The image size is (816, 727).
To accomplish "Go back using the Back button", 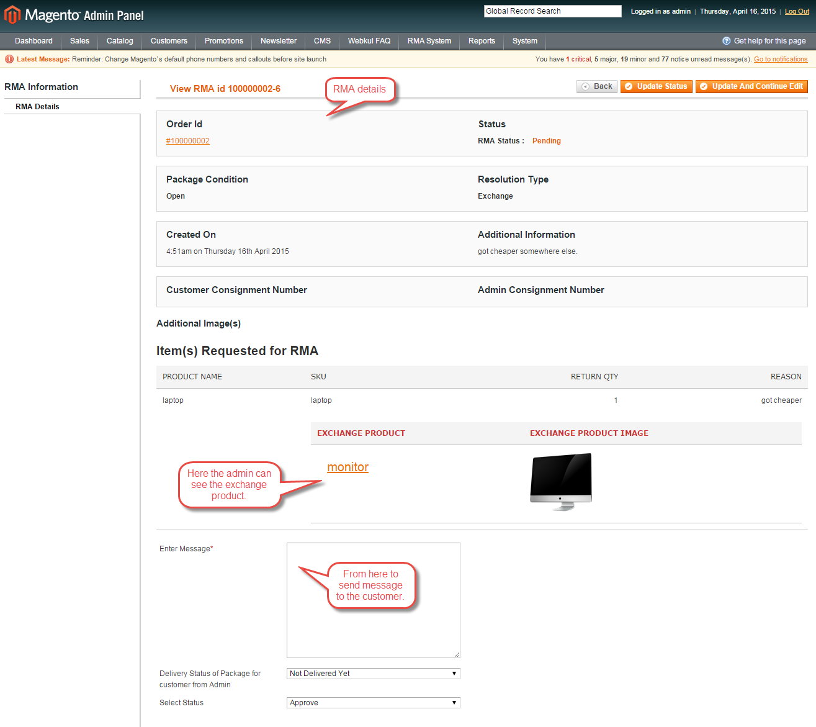I will pyautogui.click(x=596, y=86).
